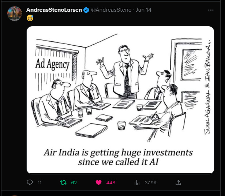Retweet the post using the arrows icon
This screenshot has width=225, height=196.
(x=63, y=182)
